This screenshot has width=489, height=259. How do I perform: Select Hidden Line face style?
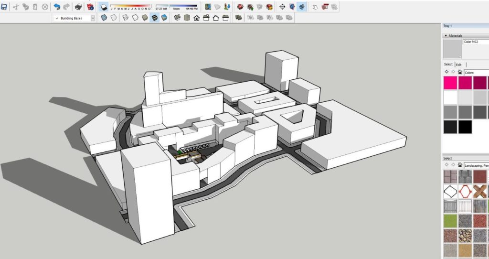[x=135, y=18]
